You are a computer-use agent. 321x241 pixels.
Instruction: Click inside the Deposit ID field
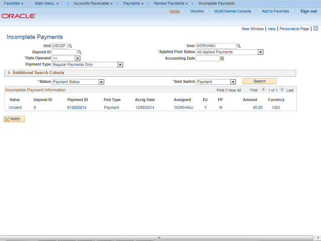pos(64,52)
